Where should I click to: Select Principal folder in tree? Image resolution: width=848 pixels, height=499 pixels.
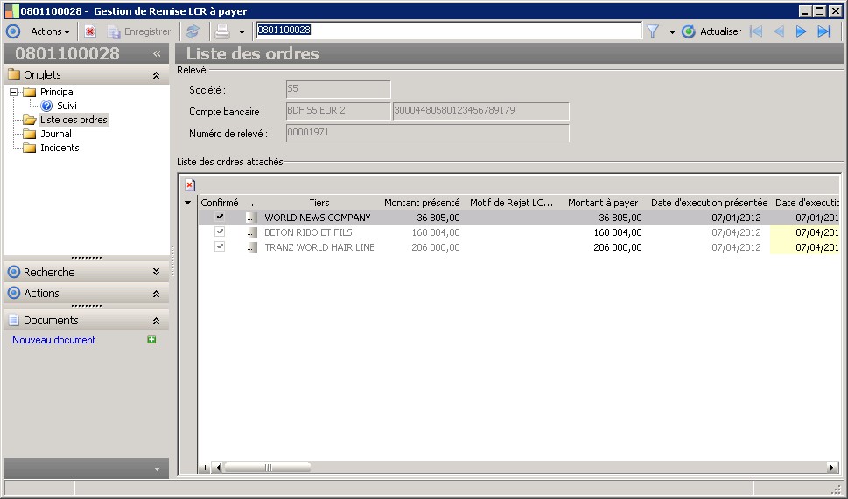click(58, 92)
